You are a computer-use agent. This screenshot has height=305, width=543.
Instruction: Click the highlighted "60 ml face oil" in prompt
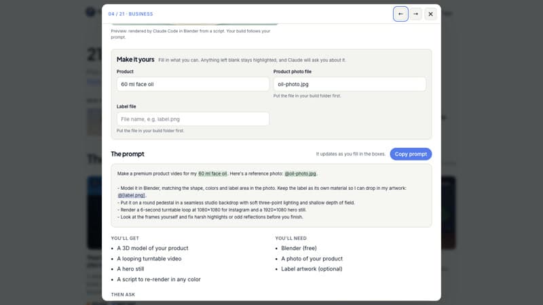[212, 174]
